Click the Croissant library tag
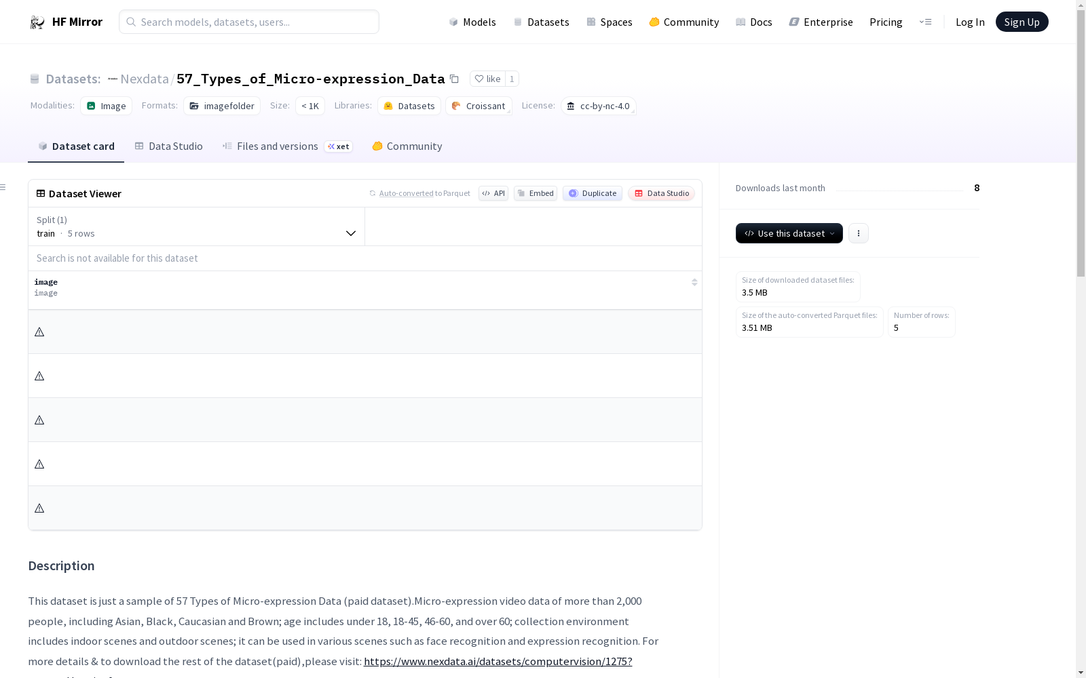This screenshot has height=678, width=1086. 479,106
